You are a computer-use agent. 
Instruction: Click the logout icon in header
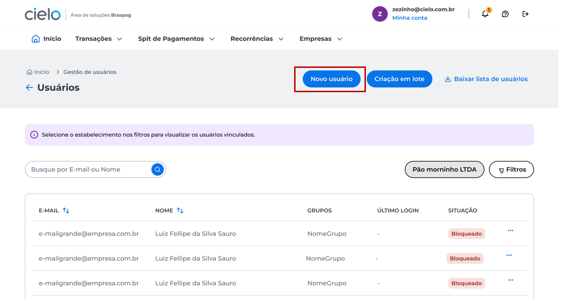(525, 14)
